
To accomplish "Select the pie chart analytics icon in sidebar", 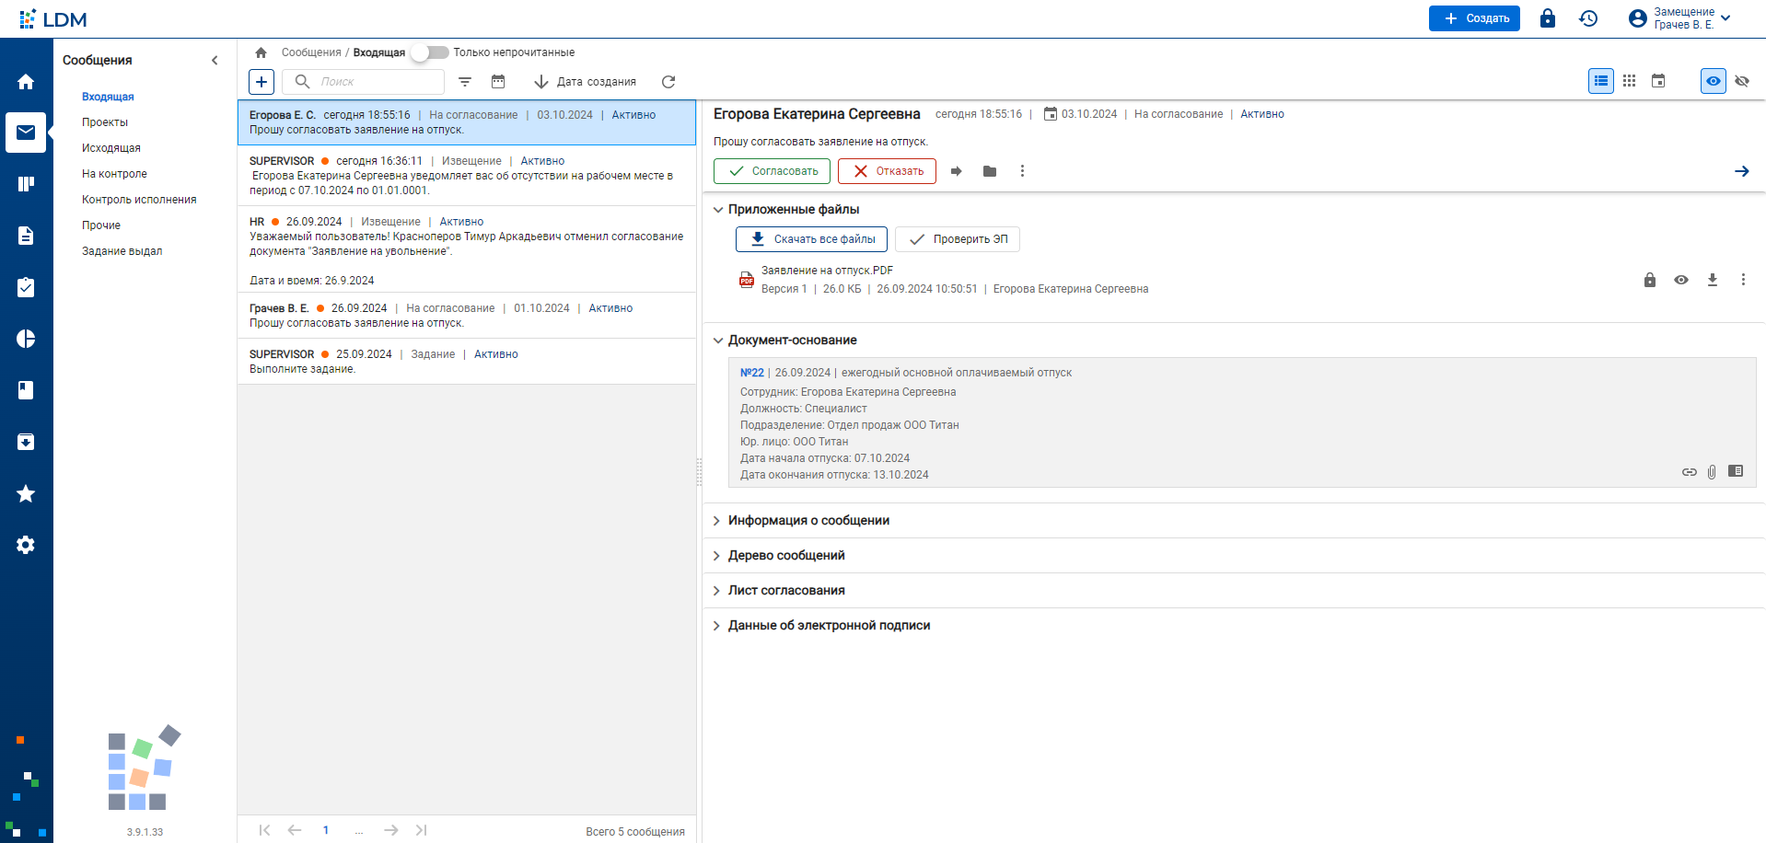I will [x=25, y=339].
